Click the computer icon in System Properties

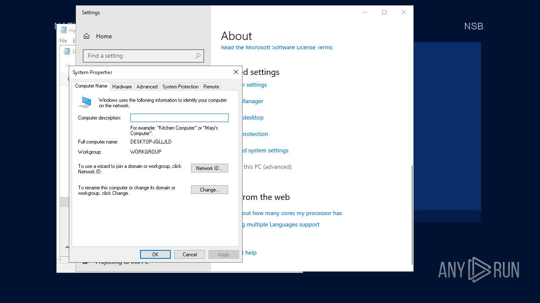pyautogui.click(x=85, y=102)
